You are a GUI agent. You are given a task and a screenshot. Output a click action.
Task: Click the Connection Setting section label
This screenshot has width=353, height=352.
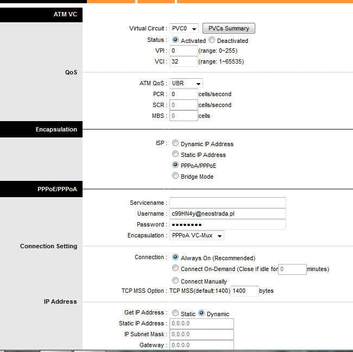tap(48, 246)
